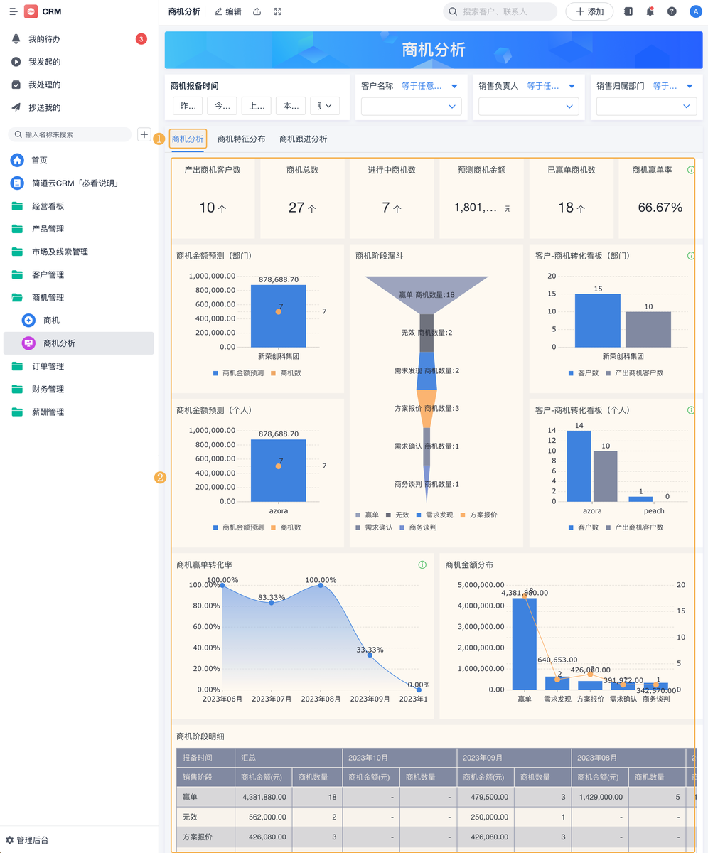Select the 商机分析 dashboard in sidebar
This screenshot has width=708, height=853.
click(x=78, y=343)
